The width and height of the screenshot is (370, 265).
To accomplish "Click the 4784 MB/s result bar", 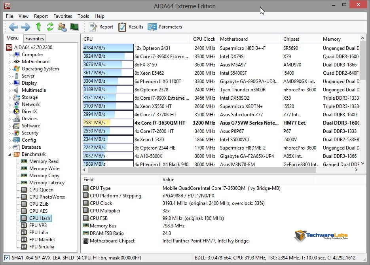I will tap(108, 48).
